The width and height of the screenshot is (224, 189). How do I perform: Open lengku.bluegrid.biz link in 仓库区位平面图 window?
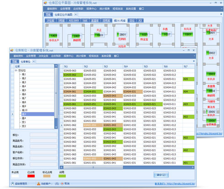click(x=209, y=134)
